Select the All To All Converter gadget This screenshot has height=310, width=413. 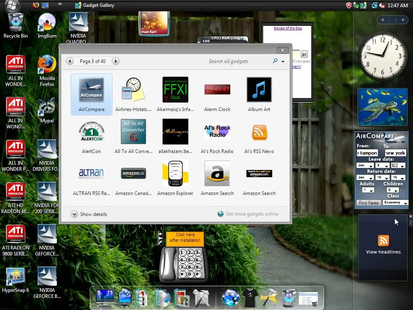133,136
